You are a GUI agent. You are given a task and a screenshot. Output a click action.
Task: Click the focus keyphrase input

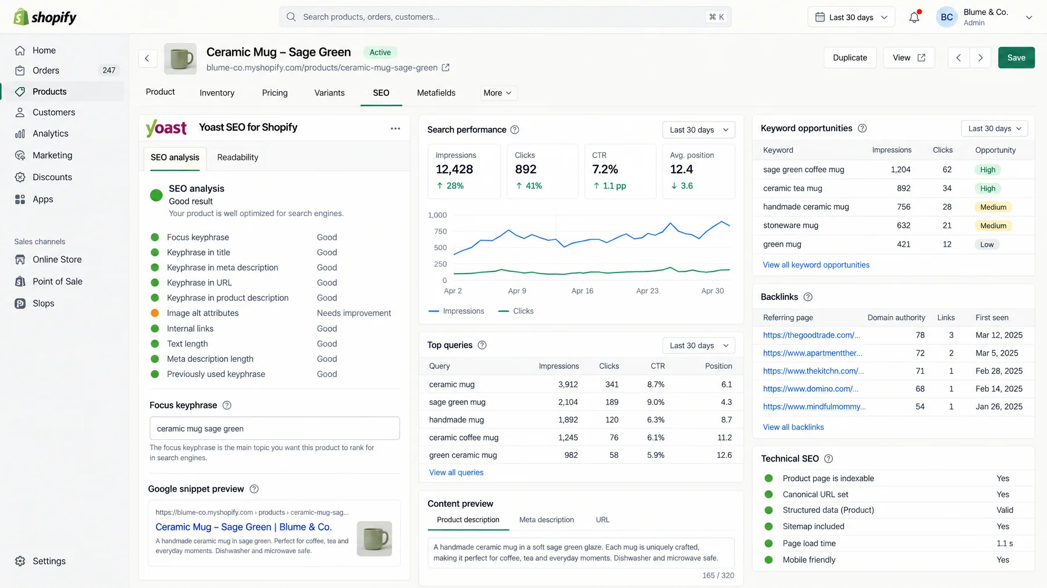pyautogui.click(x=275, y=429)
